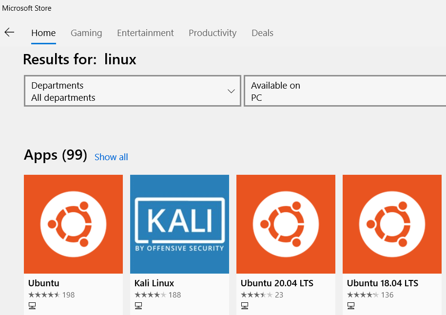The width and height of the screenshot is (446, 315).
Task: Open the Ubuntu 20.04 LTS title
Action: pyautogui.click(x=277, y=283)
